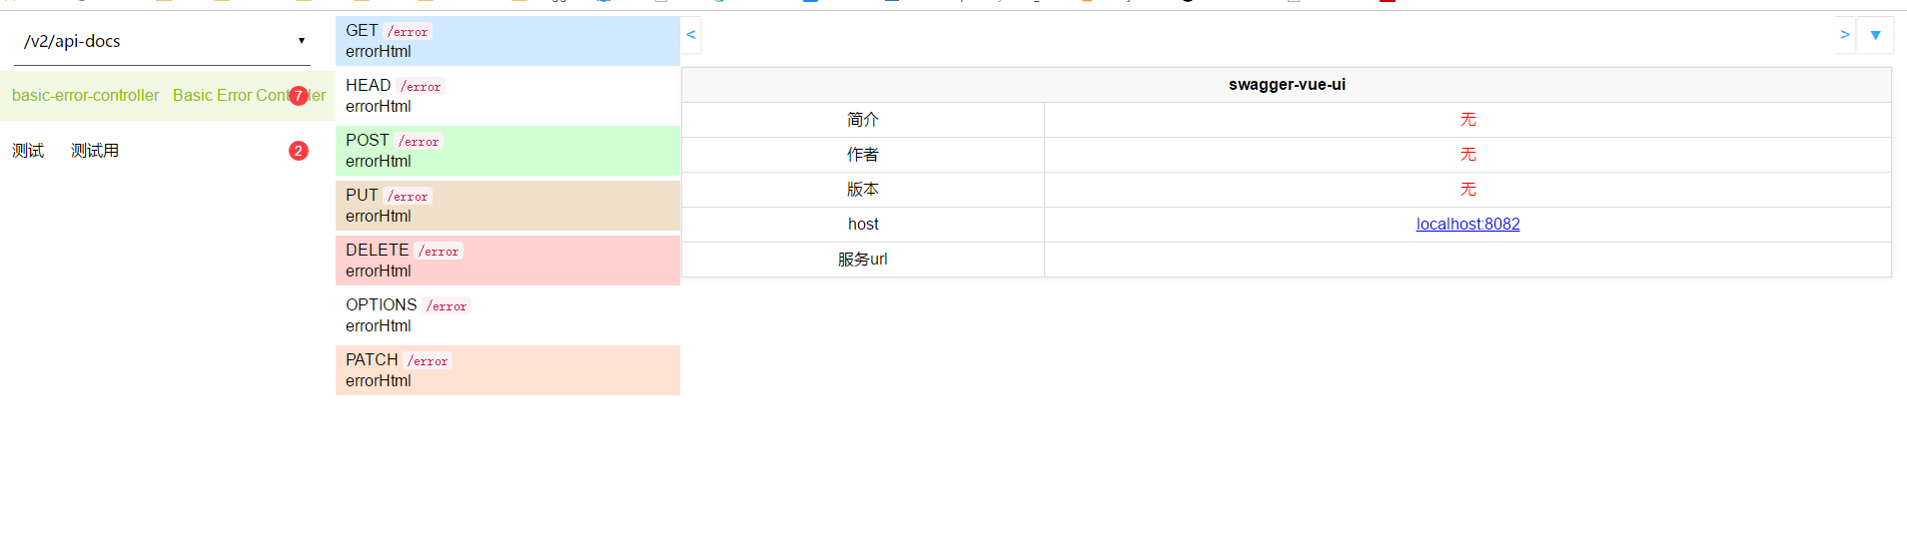Viewport: 1907px width, 549px height.
Task: Open the /v2/api-docs dropdown
Action: coord(162,41)
